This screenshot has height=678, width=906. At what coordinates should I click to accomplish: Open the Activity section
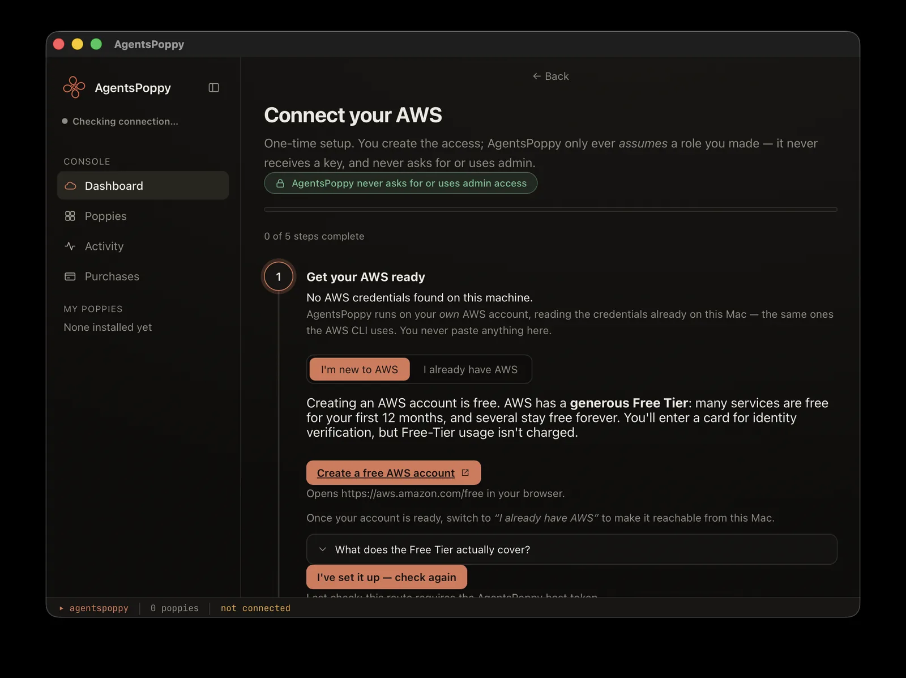point(143,246)
